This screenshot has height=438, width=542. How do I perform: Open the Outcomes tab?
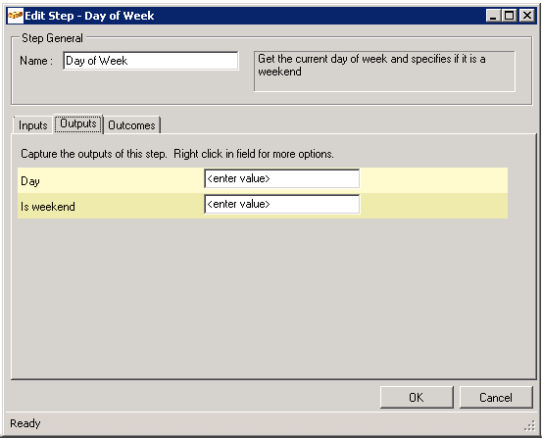point(131,125)
